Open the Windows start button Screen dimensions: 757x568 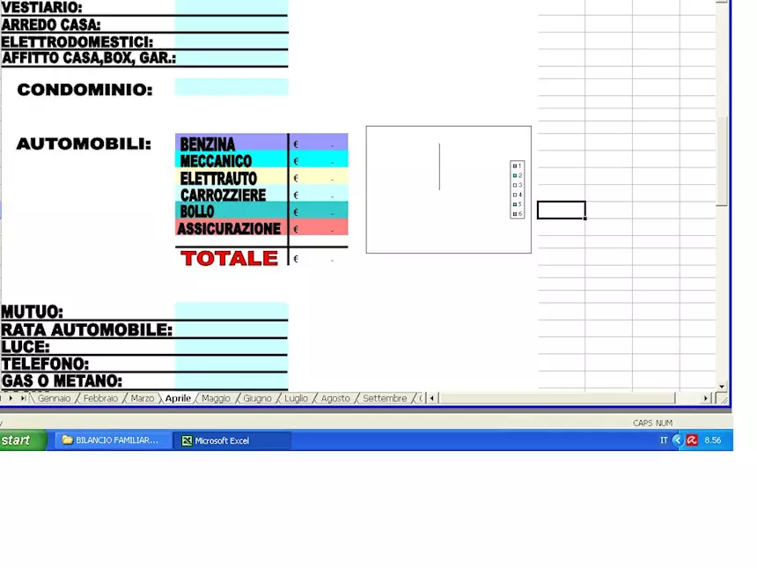[x=22, y=440]
